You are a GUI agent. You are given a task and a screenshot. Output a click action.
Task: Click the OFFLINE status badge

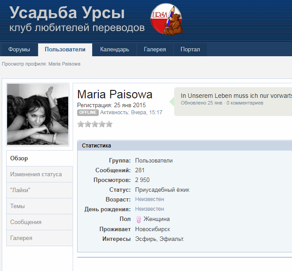pos(88,112)
